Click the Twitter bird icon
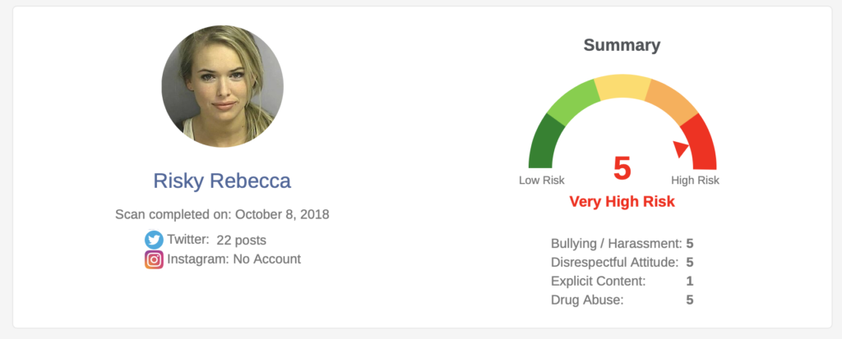842x339 pixels. pos(154,240)
